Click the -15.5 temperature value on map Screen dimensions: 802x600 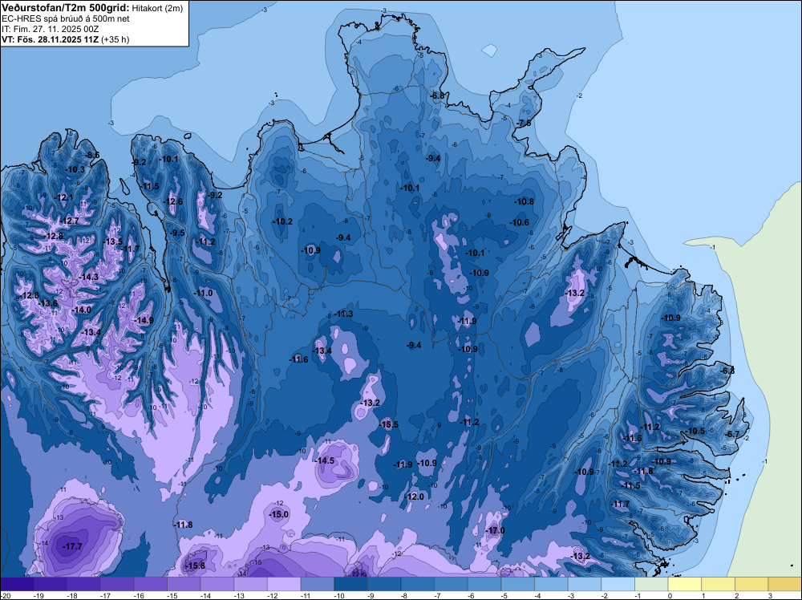coord(388,424)
